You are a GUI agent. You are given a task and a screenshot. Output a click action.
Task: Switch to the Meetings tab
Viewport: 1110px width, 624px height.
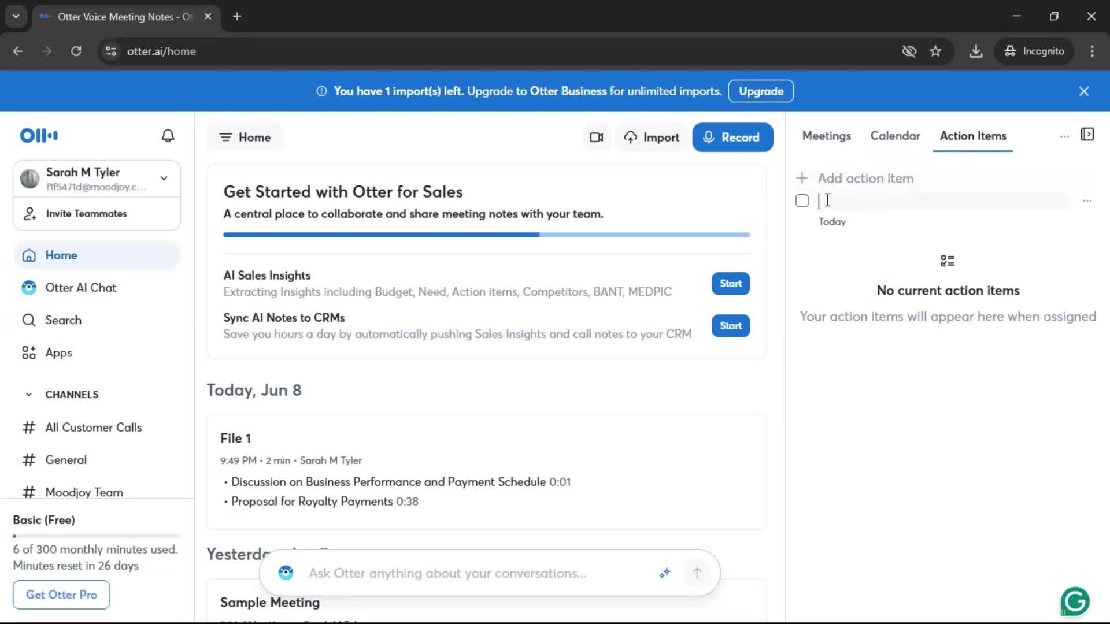click(826, 136)
